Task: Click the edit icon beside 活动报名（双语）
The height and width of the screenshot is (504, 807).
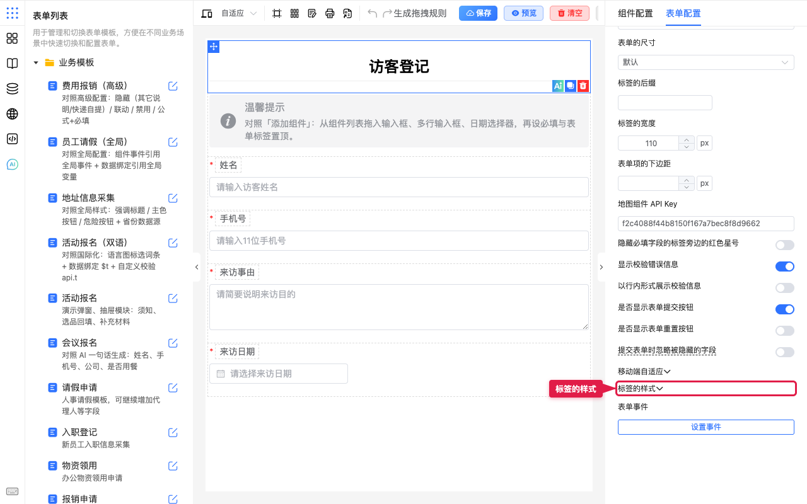Action: [173, 243]
